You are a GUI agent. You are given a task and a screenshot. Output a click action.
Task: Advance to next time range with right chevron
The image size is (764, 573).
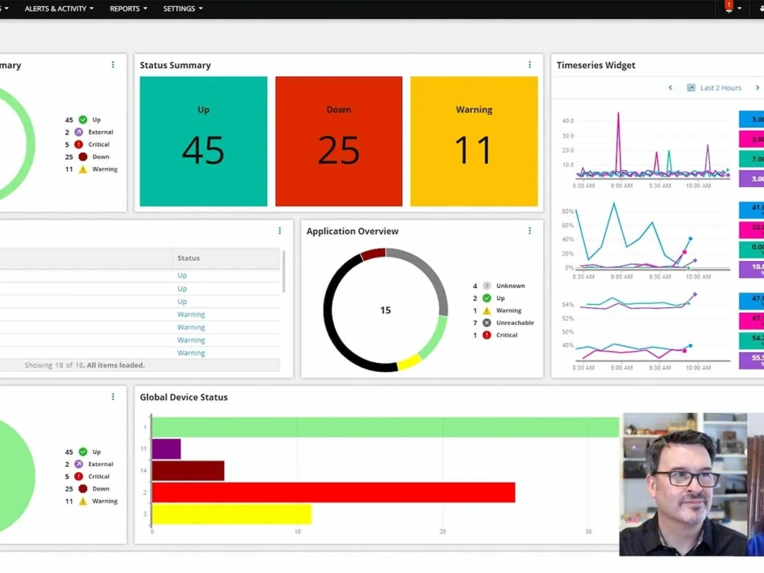click(757, 87)
